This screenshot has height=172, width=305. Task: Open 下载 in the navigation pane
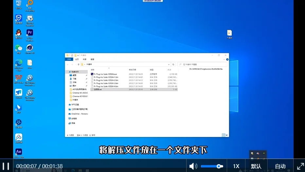point(74,79)
